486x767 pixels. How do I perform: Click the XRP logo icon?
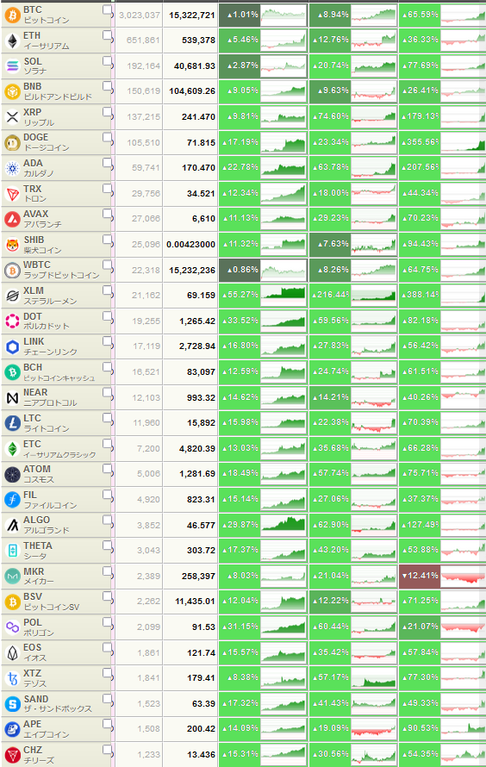pyautogui.click(x=12, y=117)
